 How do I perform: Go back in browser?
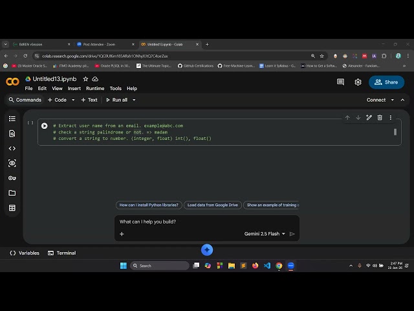point(6,56)
